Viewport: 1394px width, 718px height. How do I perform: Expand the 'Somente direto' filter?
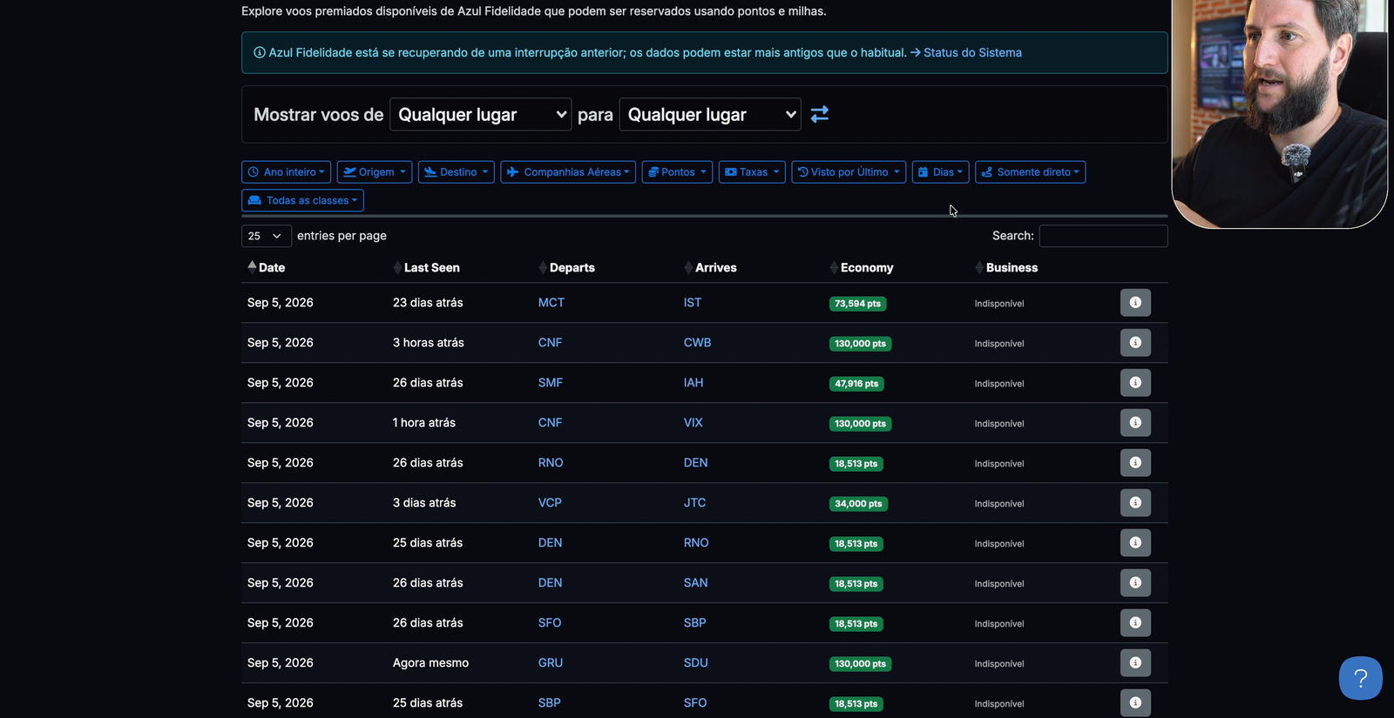click(x=1030, y=172)
